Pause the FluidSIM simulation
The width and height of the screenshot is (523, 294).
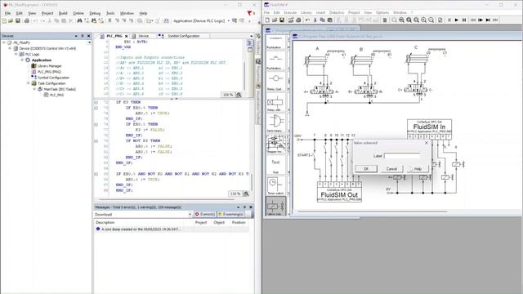pos(464,20)
